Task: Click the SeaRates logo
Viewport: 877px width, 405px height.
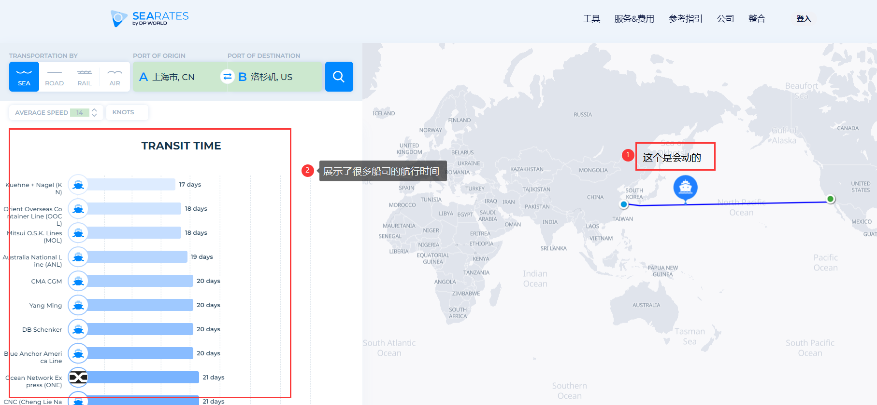Action: coord(149,18)
